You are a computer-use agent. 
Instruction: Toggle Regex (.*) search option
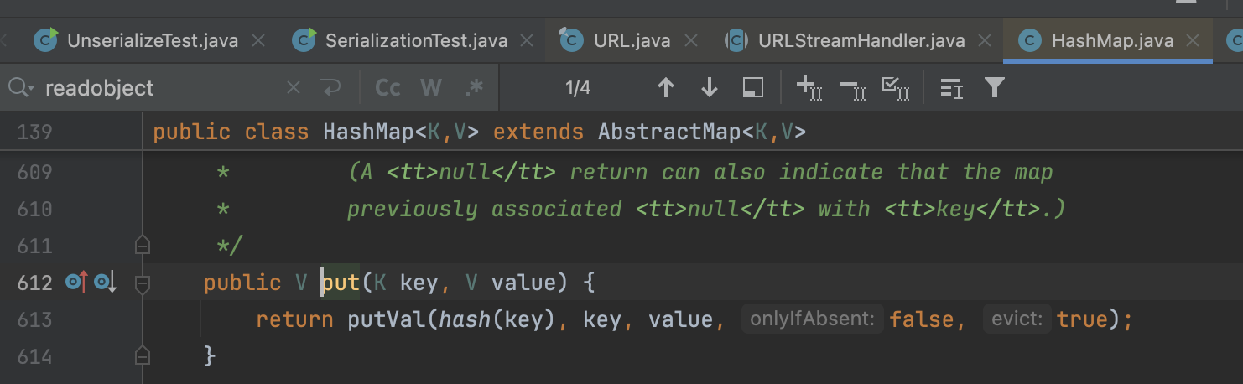pyautogui.click(x=474, y=88)
